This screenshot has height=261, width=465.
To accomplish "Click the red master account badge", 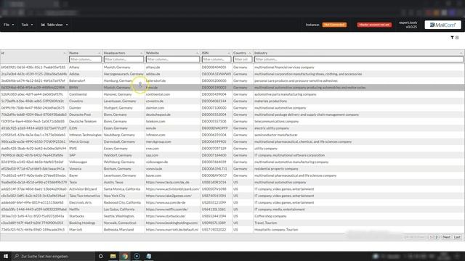I will [x=374, y=25].
